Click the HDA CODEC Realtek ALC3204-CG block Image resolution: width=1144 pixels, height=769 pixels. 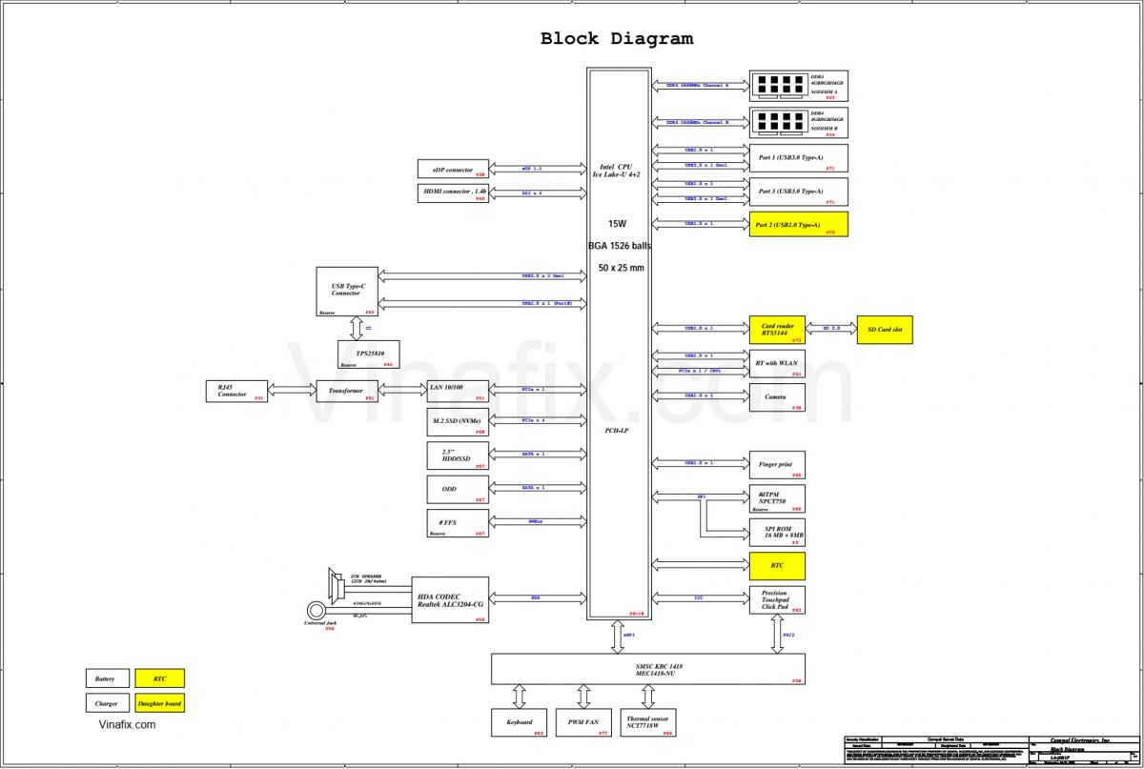pos(450,600)
